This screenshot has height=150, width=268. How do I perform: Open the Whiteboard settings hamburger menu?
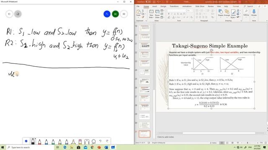pyautogui.click(x=124, y=14)
